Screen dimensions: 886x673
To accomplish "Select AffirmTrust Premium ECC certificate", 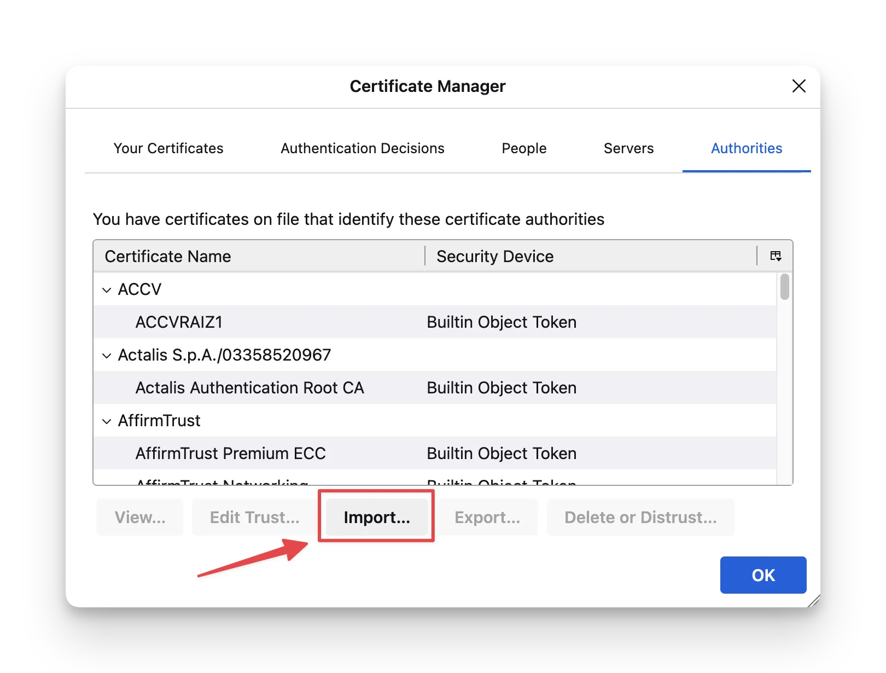I will (230, 454).
